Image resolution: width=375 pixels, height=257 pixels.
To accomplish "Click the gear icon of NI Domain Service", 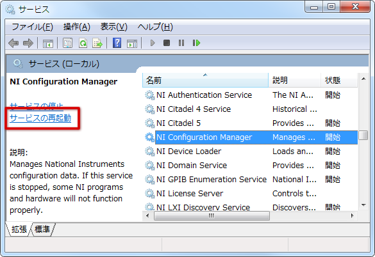I will (x=150, y=166).
